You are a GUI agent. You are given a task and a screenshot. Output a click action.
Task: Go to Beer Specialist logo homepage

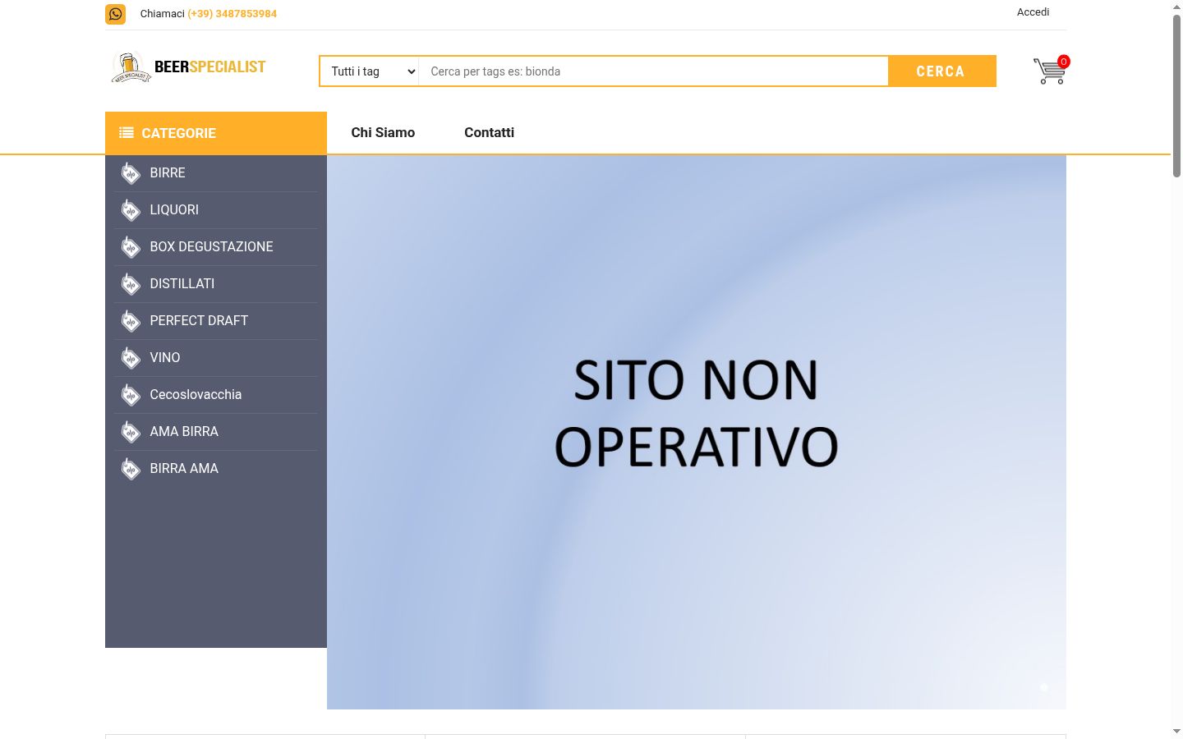tap(188, 67)
